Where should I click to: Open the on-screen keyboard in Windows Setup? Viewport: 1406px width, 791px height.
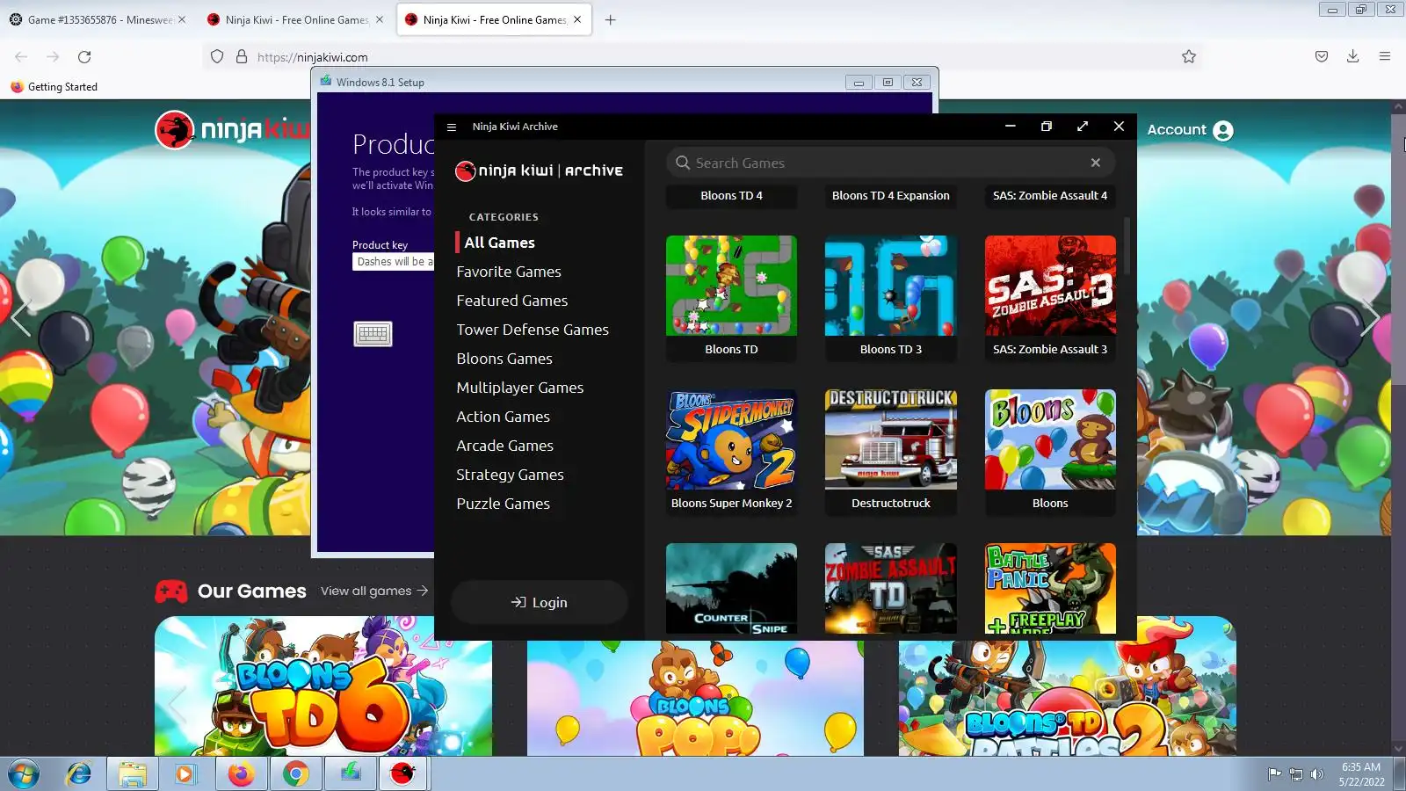point(373,334)
